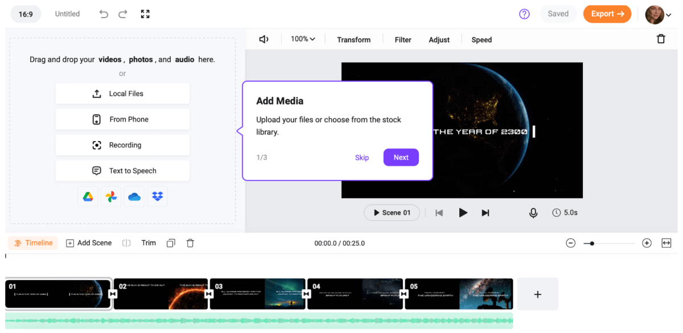The image size is (683, 333).
Task: Toggle the Timeline view mode
Action: coord(34,243)
